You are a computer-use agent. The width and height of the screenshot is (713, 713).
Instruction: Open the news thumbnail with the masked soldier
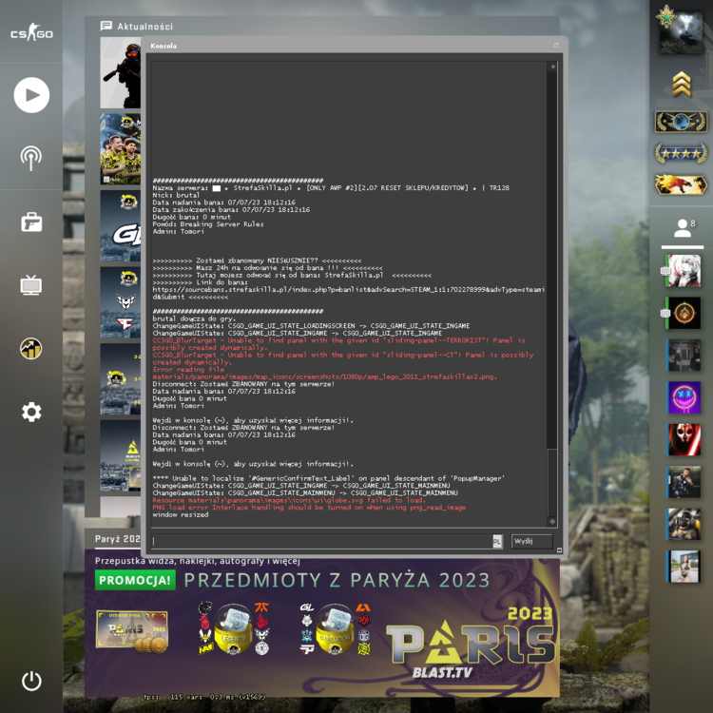point(121,72)
